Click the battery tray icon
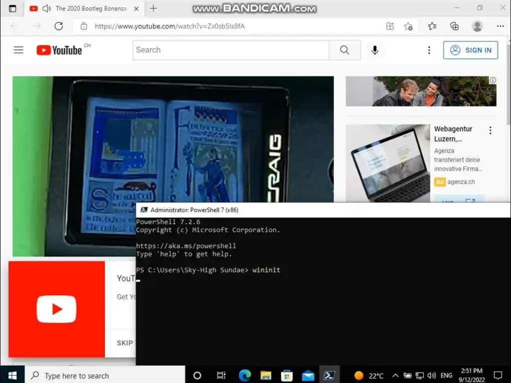 (x=407, y=376)
